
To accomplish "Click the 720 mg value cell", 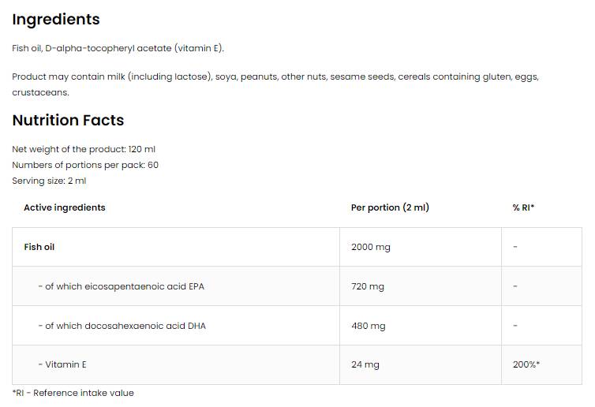I will pos(368,286).
